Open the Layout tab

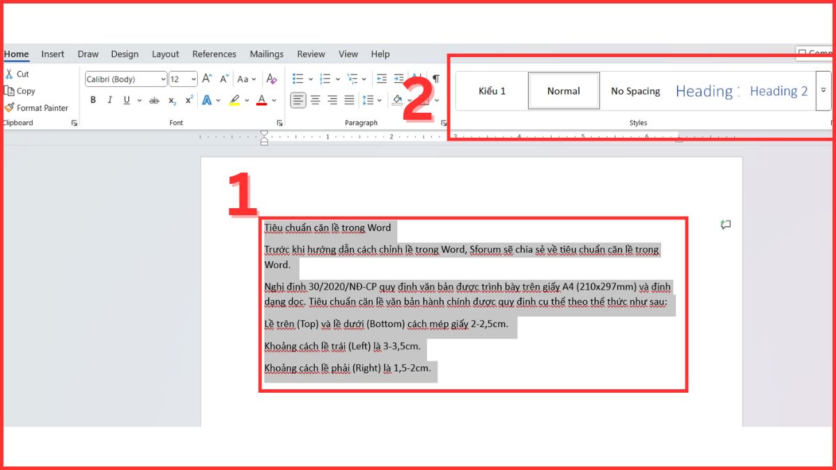point(165,54)
